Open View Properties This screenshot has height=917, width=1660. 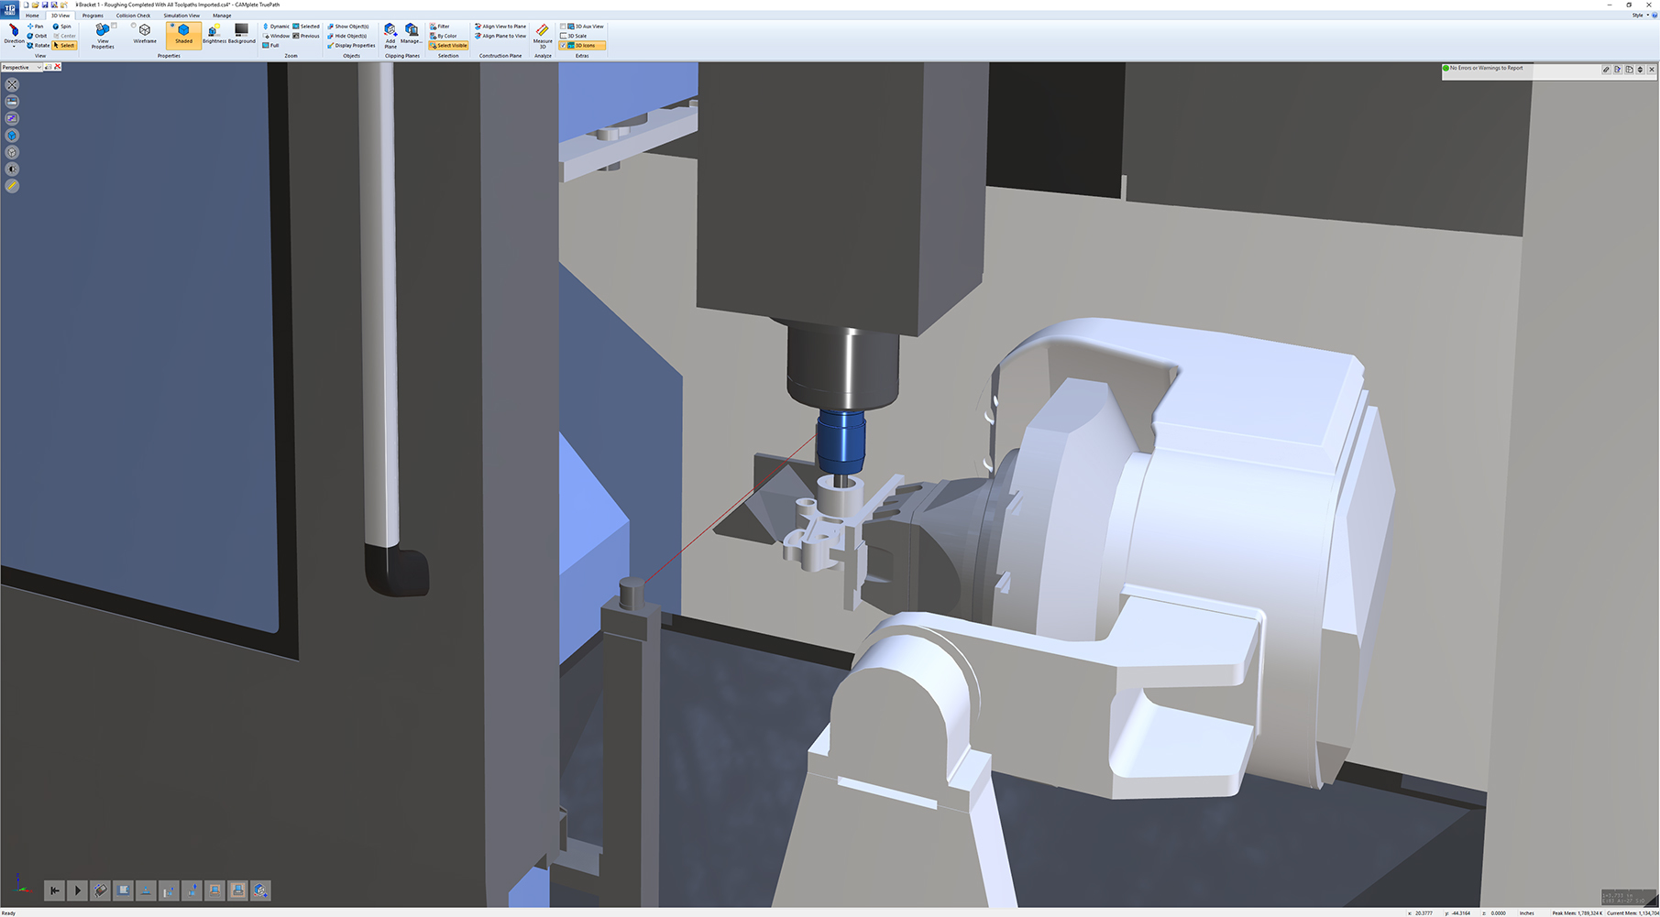point(103,37)
